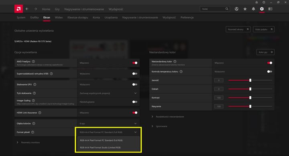Click the search magnifier icon
Screen dimensions: 289x156
pyautogui.click(x=227, y=9)
